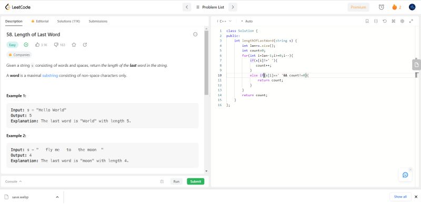Open the user profile avatar
Screen dimensions: 421x204
[x=412, y=7]
